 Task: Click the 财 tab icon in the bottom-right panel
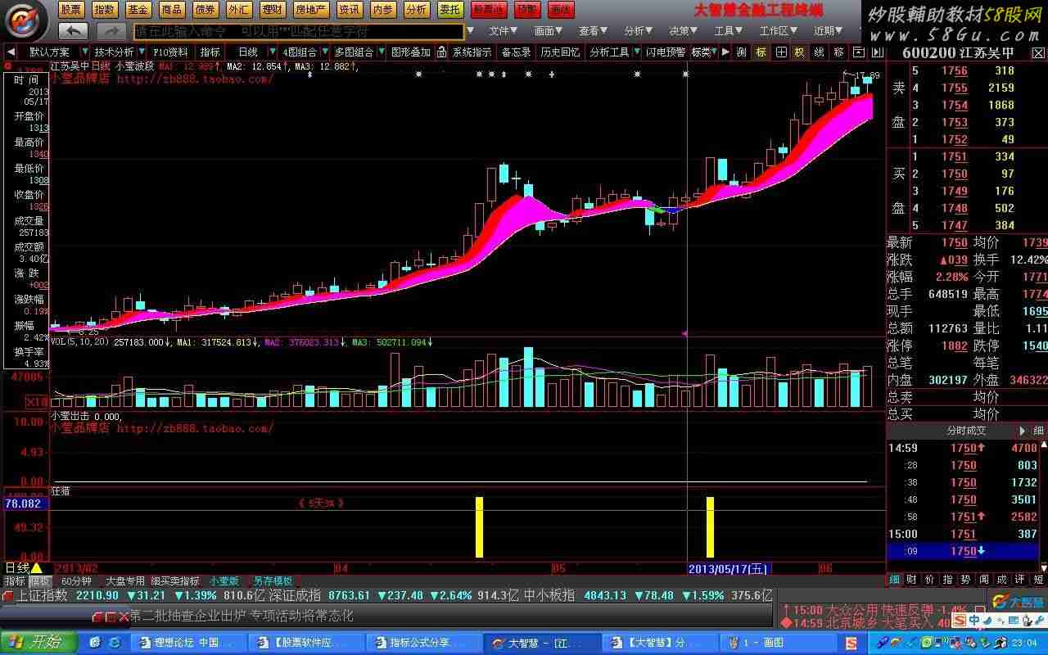click(x=912, y=580)
